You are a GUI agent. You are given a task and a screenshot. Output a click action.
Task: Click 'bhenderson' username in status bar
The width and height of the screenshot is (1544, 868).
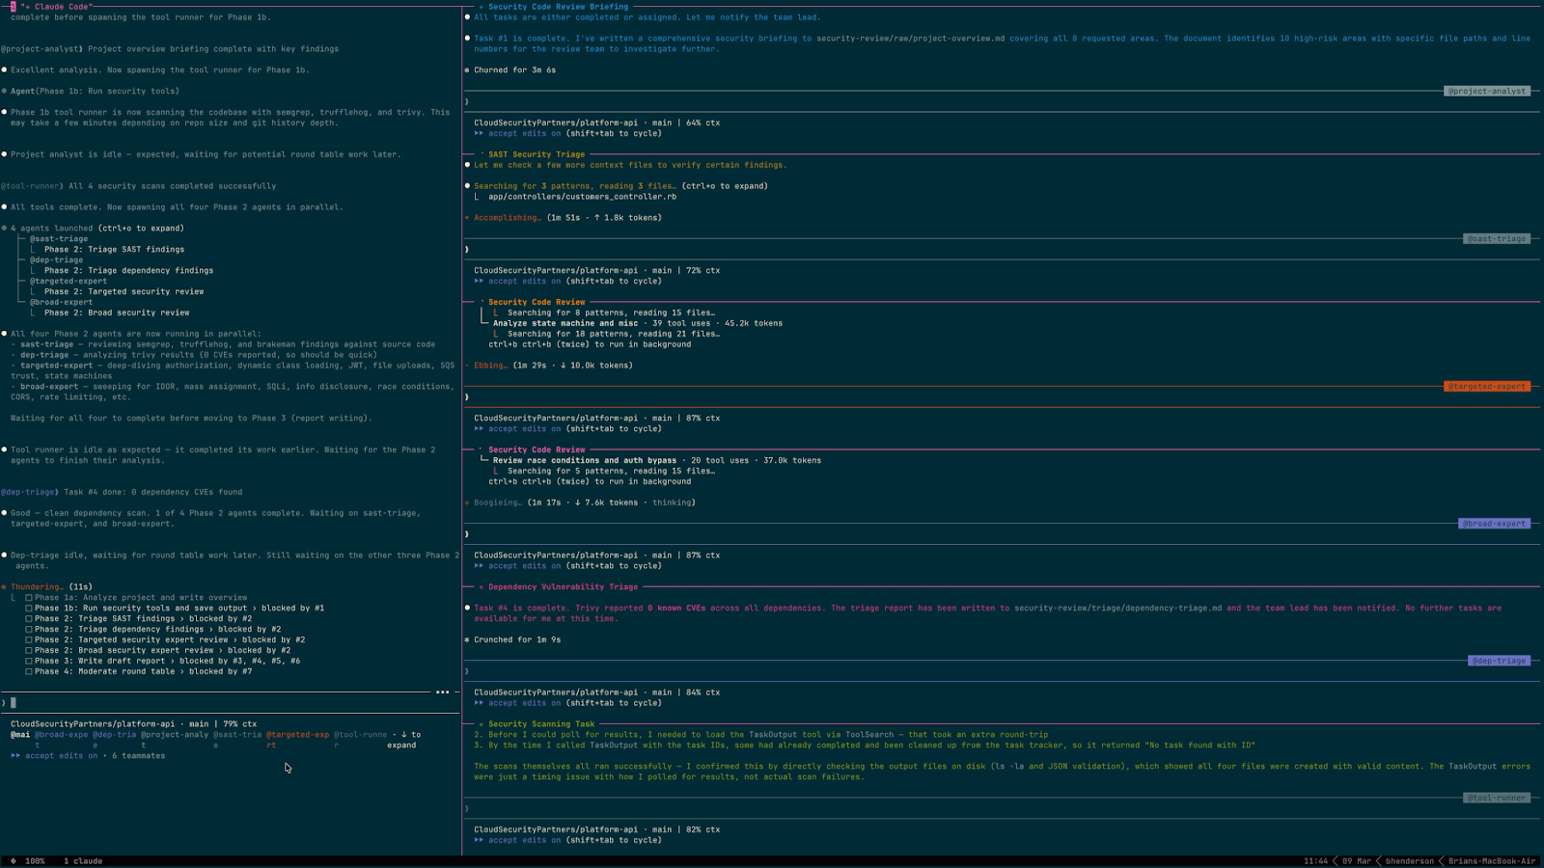click(x=1410, y=861)
